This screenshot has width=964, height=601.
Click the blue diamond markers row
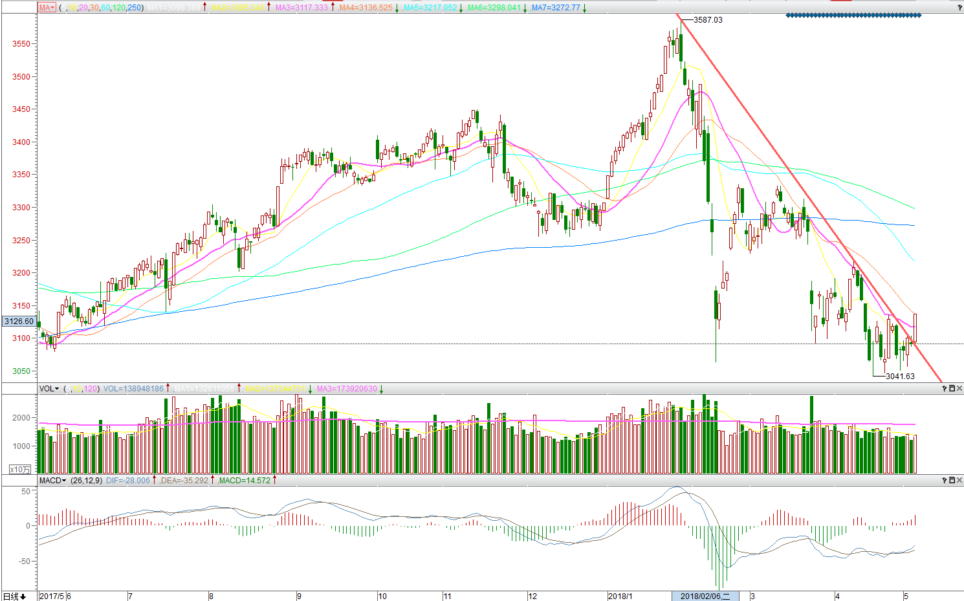853,16
